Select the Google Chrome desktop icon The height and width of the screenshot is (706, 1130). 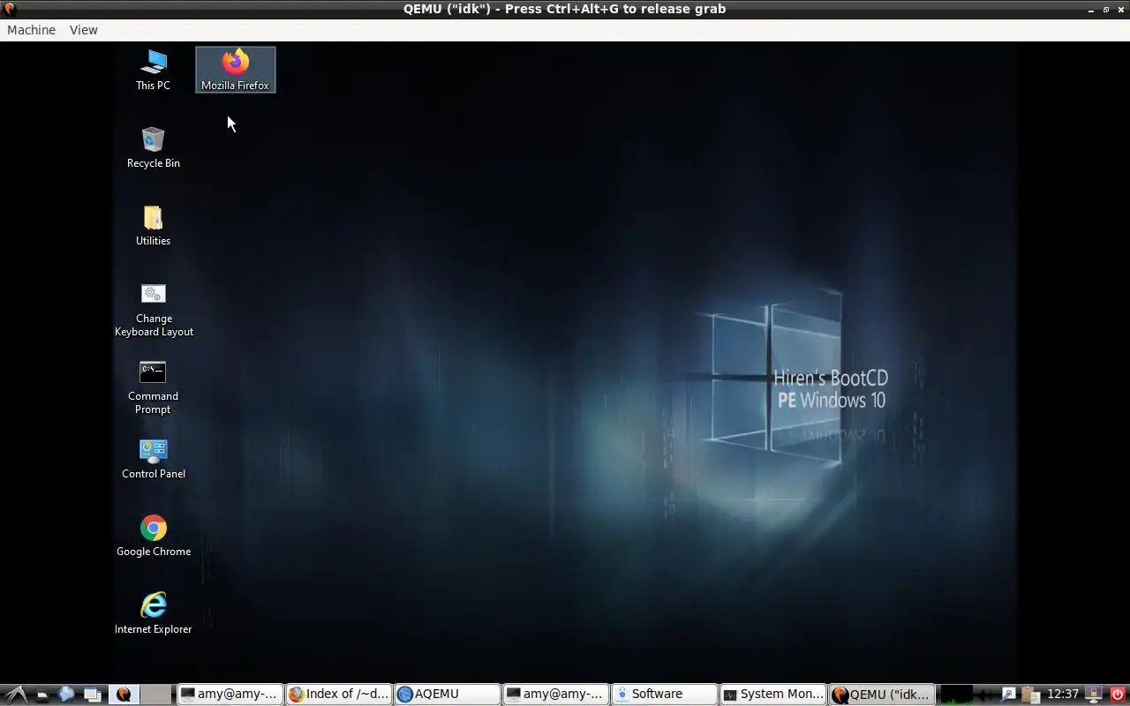tap(154, 537)
